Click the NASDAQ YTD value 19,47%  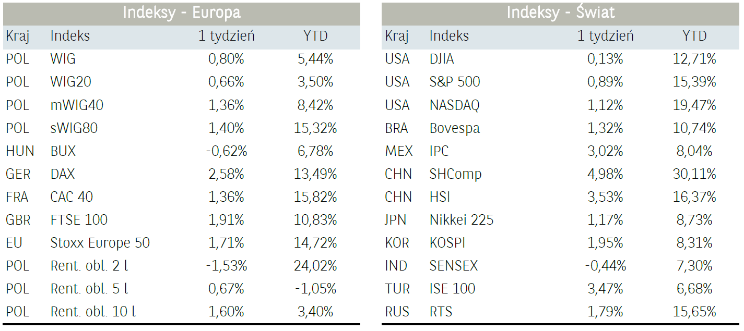click(x=694, y=105)
